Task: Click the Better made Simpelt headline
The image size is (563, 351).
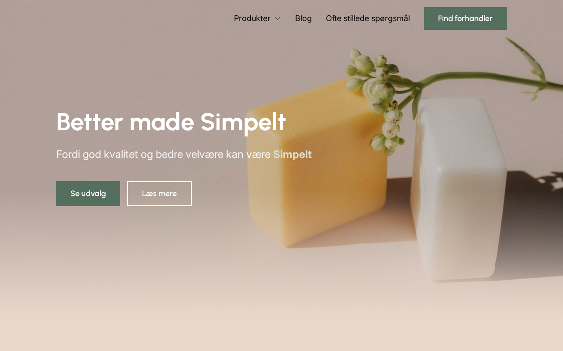Action: pyautogui.click(x=171, y=122)
